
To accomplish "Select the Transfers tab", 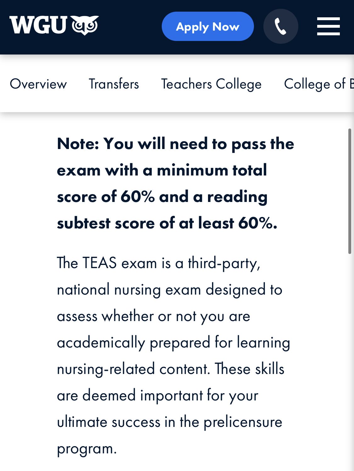I will coord(114,84).
